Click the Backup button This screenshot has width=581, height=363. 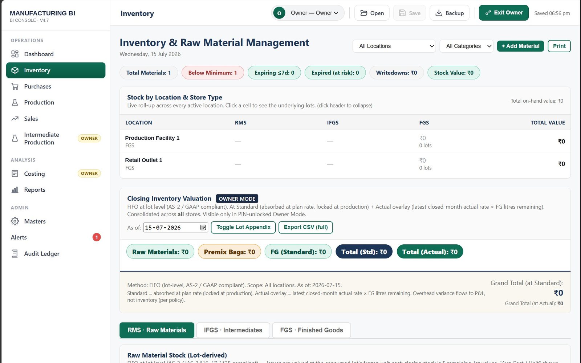(x=450, y=13)
